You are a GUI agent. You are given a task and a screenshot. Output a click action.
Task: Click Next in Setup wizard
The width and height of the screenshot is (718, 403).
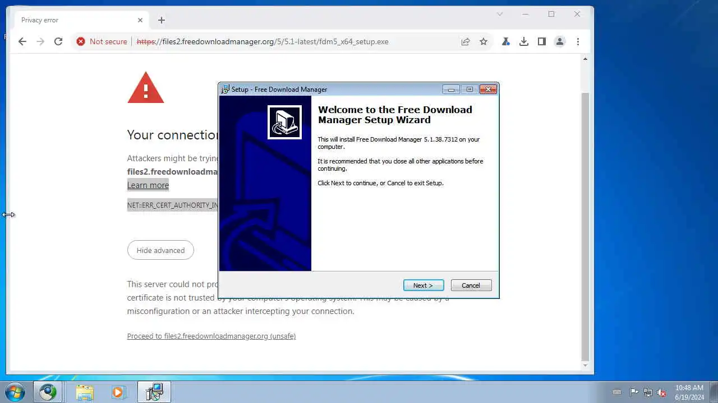pyautogui.click(x=424, y=285)
